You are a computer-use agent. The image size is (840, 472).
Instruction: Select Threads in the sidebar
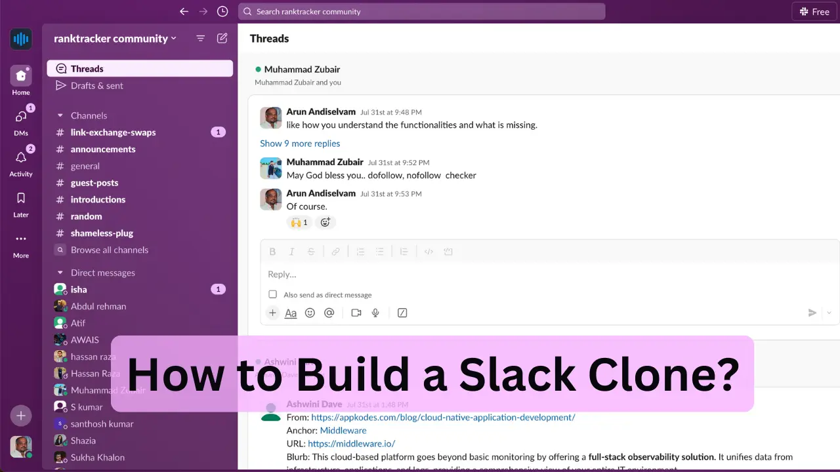click(140, 69)
